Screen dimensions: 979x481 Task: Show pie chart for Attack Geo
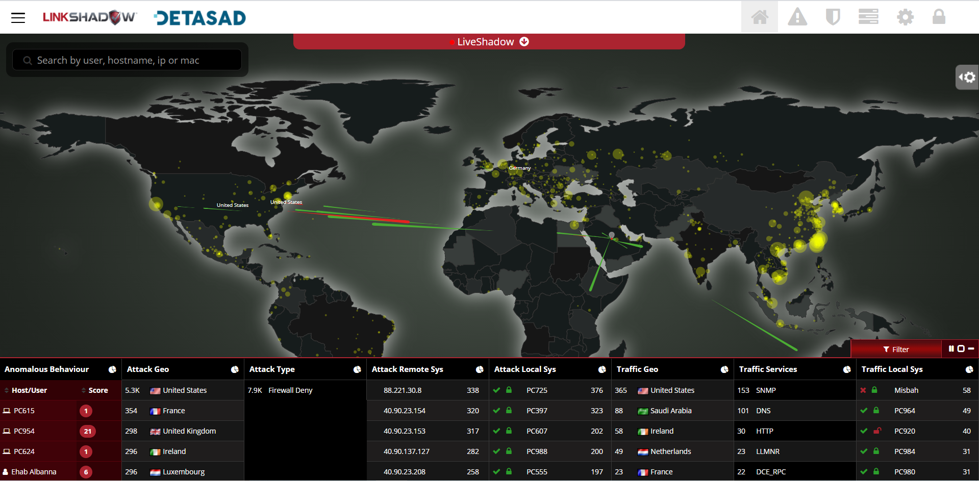235,369
